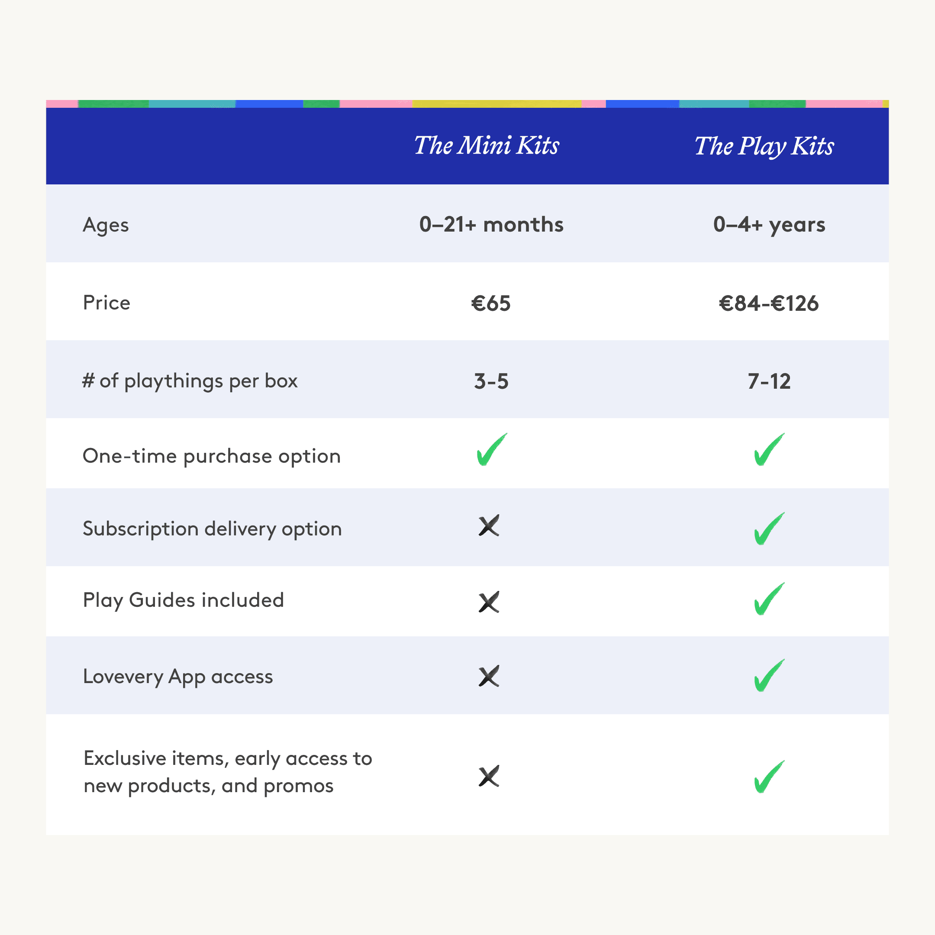The width and height of the screenshot is (935, 935).
Task: Click Play Kits one-time purchase checkmark
Action: point(768,450)
